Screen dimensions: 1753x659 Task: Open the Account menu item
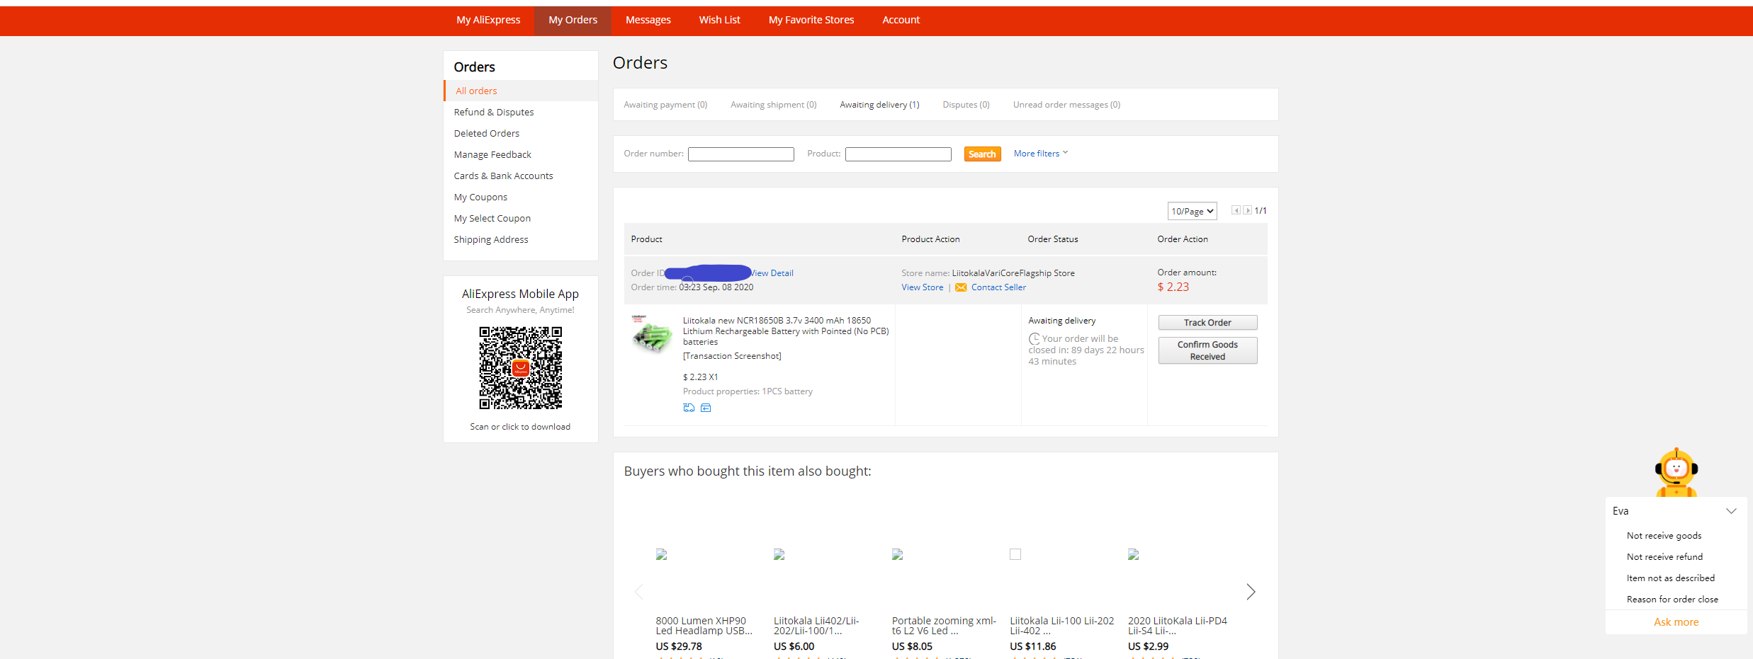coord(901,20)
